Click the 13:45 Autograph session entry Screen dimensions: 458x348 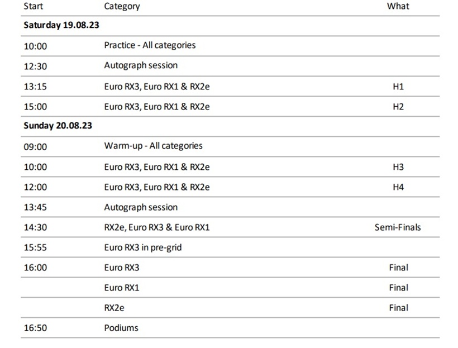(141, 207)
